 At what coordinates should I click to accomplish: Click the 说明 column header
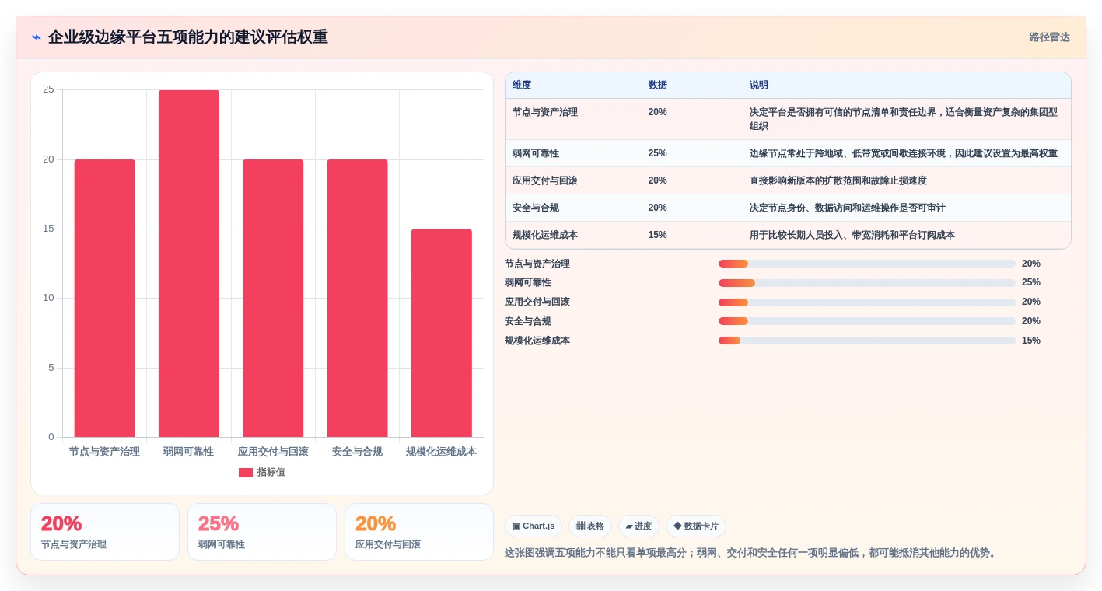[759, 86]
